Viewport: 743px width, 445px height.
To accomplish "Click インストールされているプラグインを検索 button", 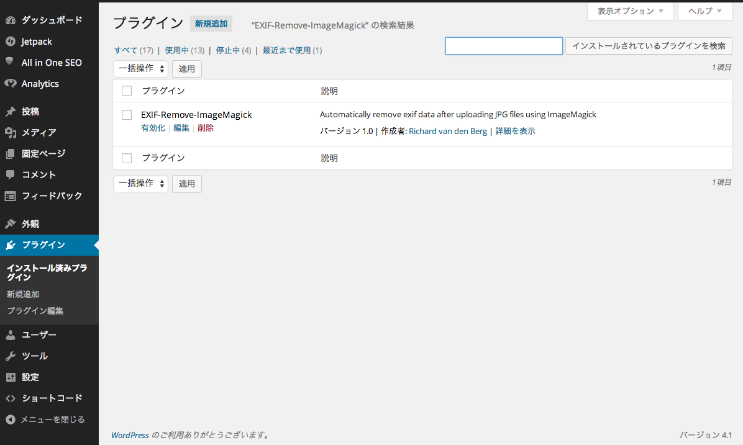I will (649, 46).
